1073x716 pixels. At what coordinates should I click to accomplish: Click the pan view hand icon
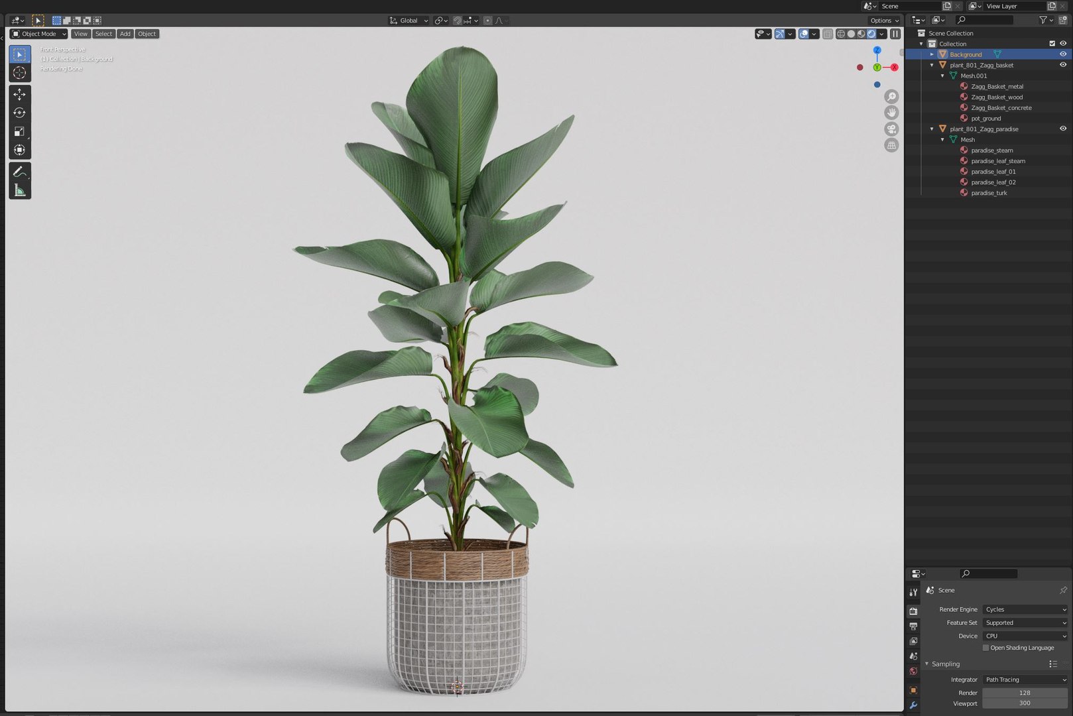click(892, 113)
